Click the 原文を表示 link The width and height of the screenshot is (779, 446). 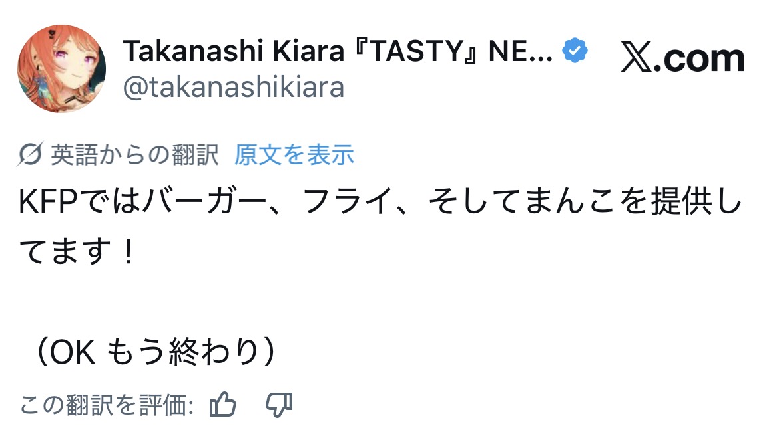pyautogui.click(x=294, y=155)
